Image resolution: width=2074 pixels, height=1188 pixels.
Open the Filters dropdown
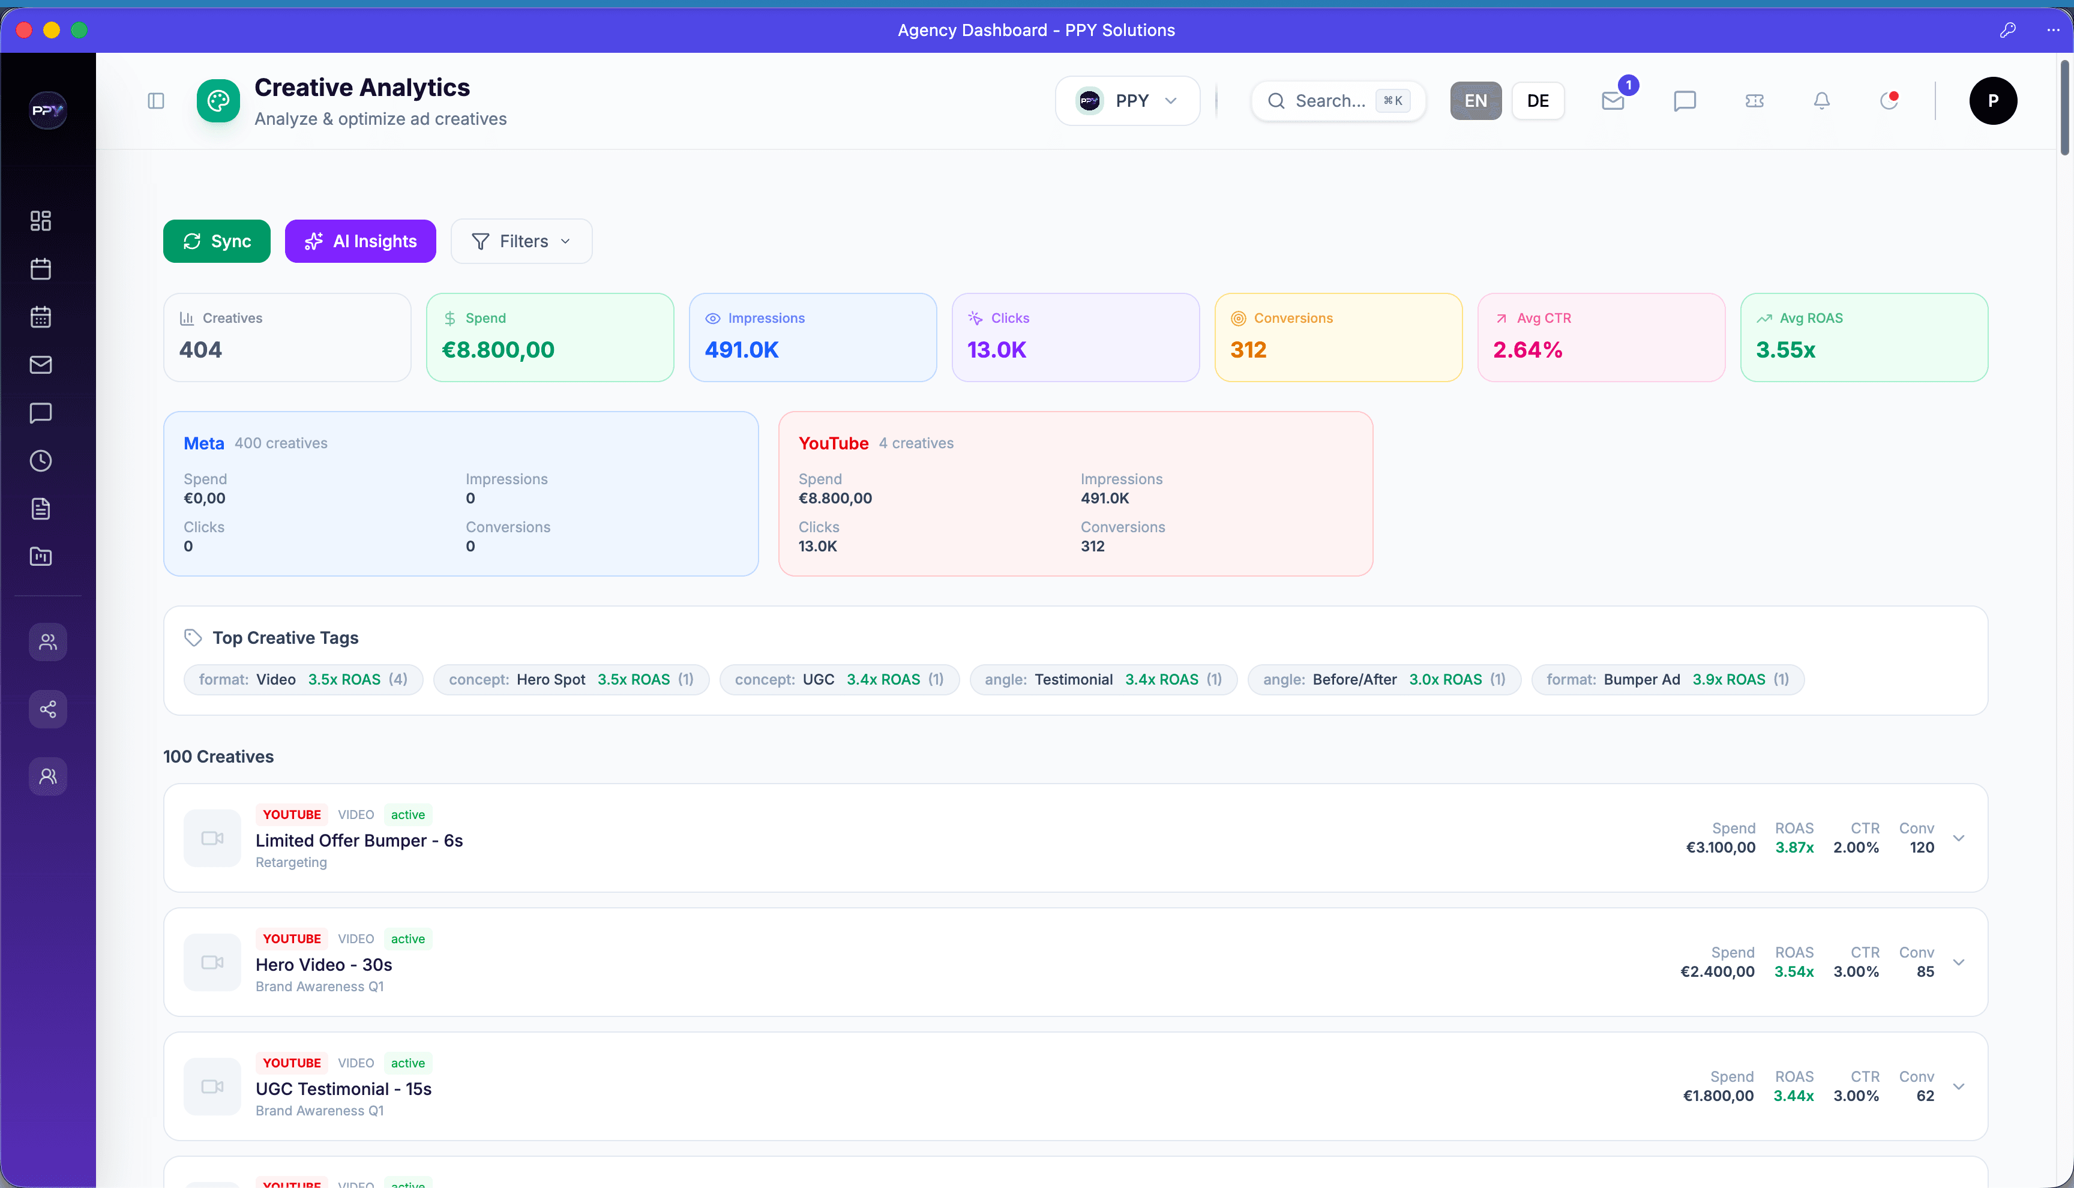(522, 241)
